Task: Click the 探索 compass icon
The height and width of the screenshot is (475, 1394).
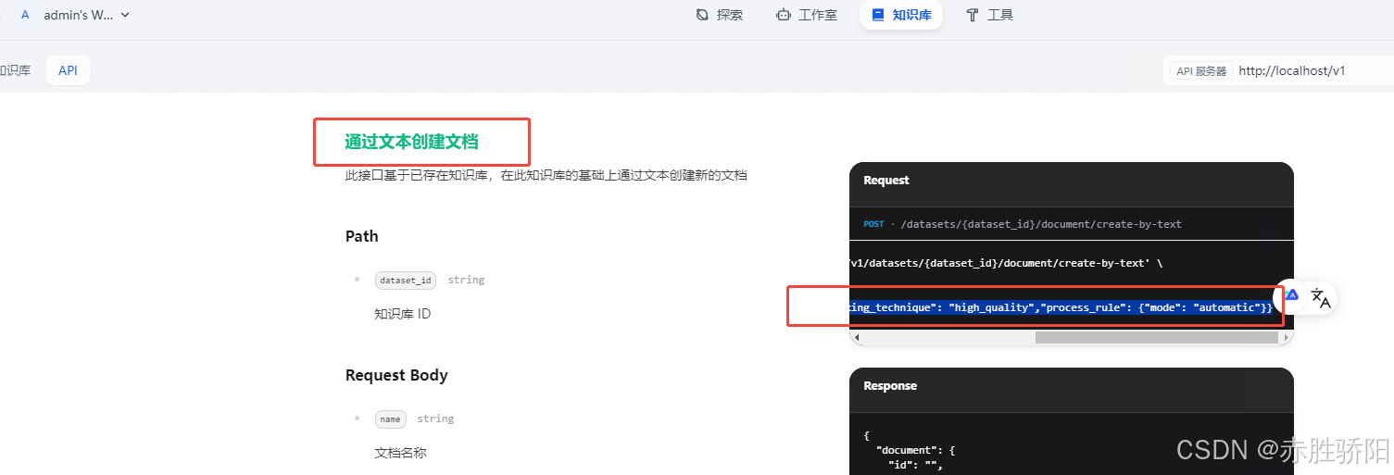Action: (x=702, y=15)
